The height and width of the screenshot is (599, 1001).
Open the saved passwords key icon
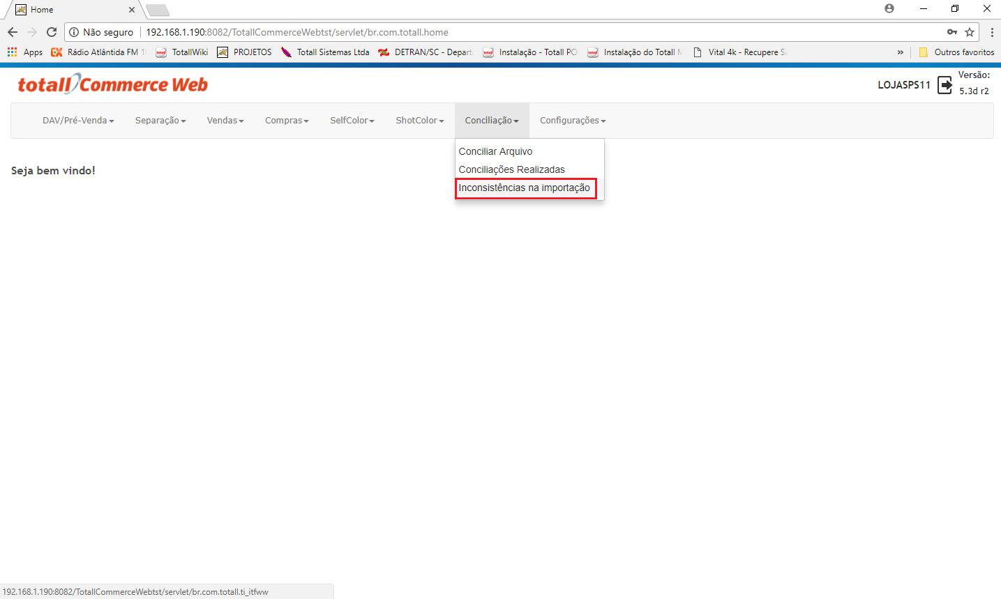[x=952, y=32]
